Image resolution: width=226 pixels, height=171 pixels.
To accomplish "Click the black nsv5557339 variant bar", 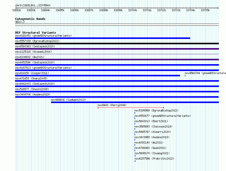I will [x=117, y=44].
